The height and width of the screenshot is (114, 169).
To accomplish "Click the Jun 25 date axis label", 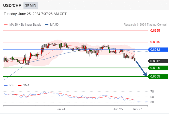I will pos(118,109).
